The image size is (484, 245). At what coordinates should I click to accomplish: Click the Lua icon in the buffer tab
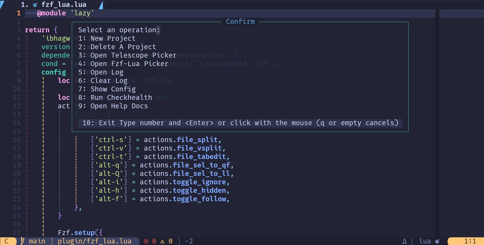click(35, 5)
